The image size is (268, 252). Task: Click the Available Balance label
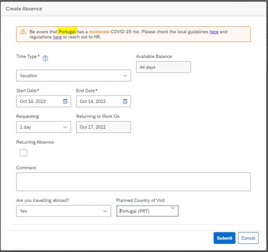point(154,56)
